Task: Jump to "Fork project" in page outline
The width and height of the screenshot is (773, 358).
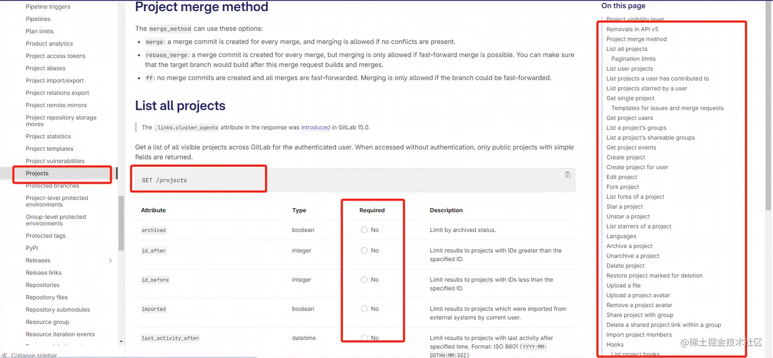Action: click(x=622, y=187)
